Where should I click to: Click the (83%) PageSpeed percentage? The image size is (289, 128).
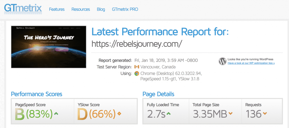coord(39,114)
